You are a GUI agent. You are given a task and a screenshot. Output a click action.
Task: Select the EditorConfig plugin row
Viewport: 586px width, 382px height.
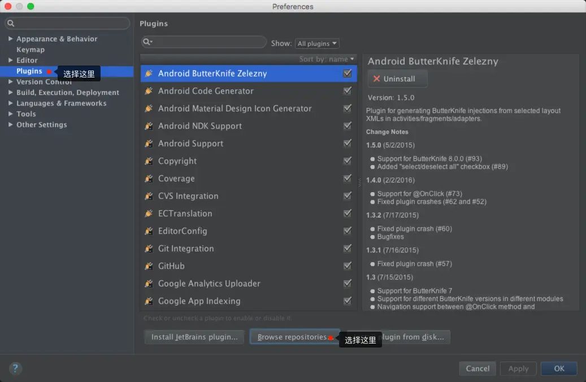point(249,231)
